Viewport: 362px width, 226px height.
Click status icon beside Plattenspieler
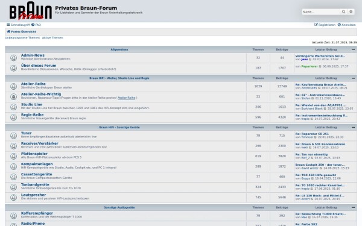pos(13,156)
